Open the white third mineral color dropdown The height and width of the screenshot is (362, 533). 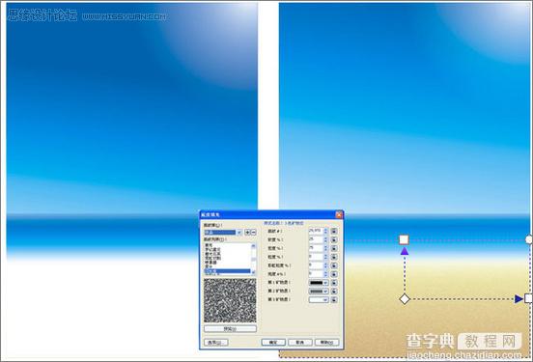click(319, 300)
